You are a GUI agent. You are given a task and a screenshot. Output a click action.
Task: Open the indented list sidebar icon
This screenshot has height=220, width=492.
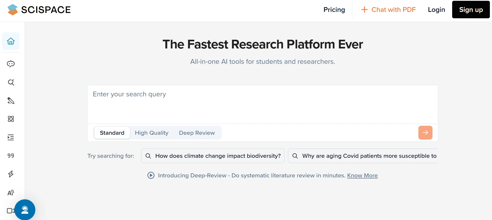click(x=11, y=137)
